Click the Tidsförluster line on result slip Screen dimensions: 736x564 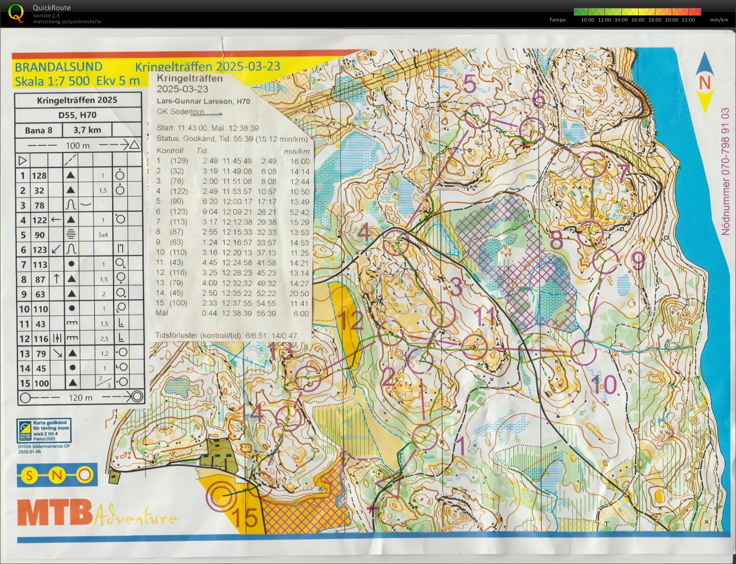click(x=227, y=336)
